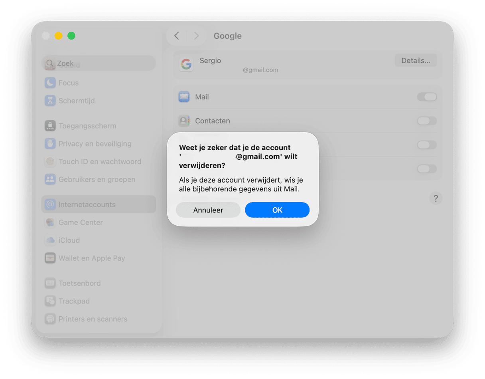Screen dimensions: 485x379
Task: Click the Game Center icon
Action: pyautogui.click(x=50, y=222)
